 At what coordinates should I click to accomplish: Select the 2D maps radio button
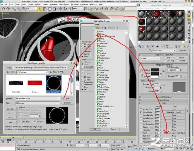point(82,77)
